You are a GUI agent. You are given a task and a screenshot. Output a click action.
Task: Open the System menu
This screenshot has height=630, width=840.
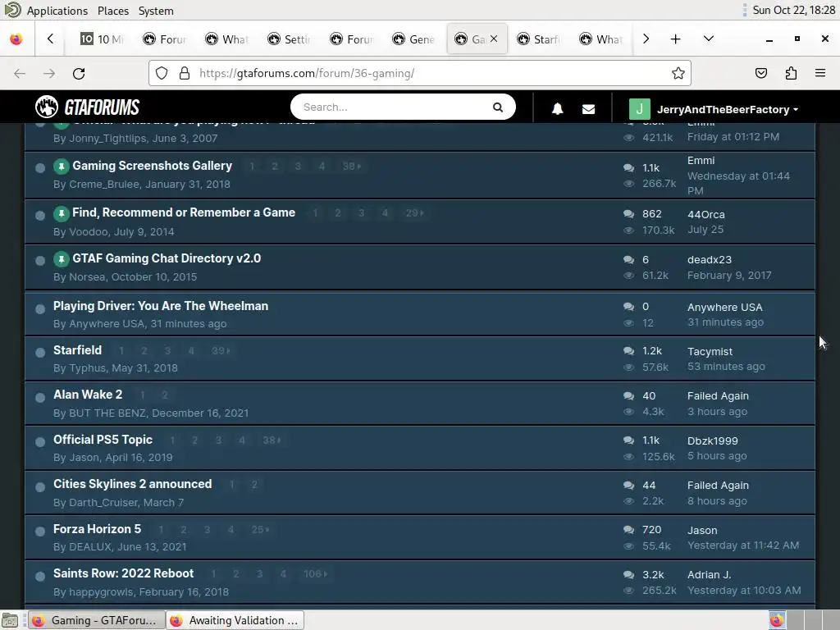[156, 11]
